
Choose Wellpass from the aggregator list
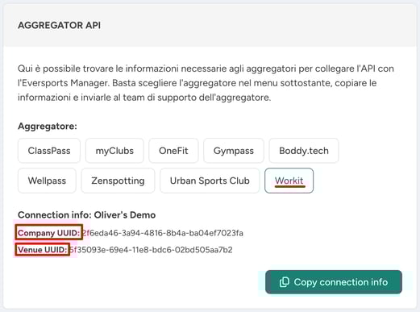coord(47,181)
